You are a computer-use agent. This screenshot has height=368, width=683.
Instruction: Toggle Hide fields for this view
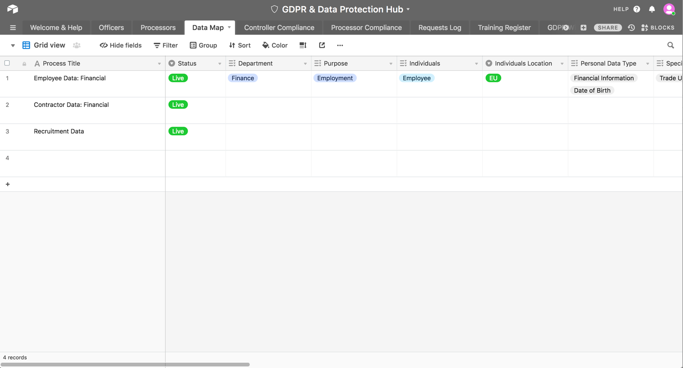[120, 45]
